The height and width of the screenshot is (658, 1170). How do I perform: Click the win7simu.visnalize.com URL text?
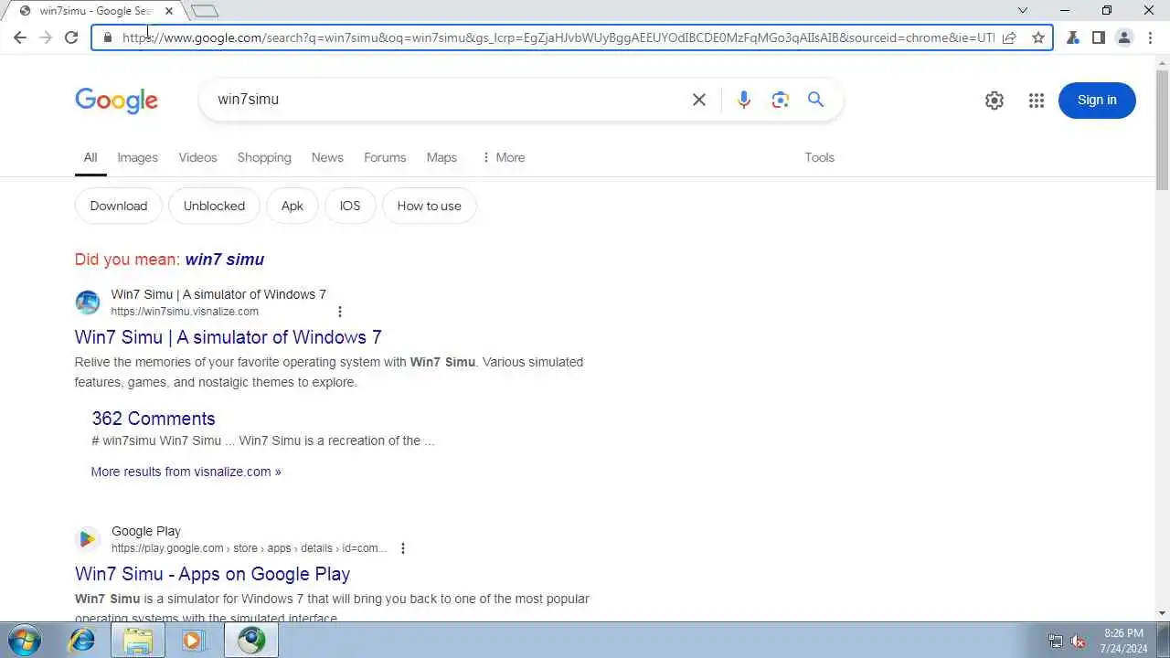pos(185,312)
